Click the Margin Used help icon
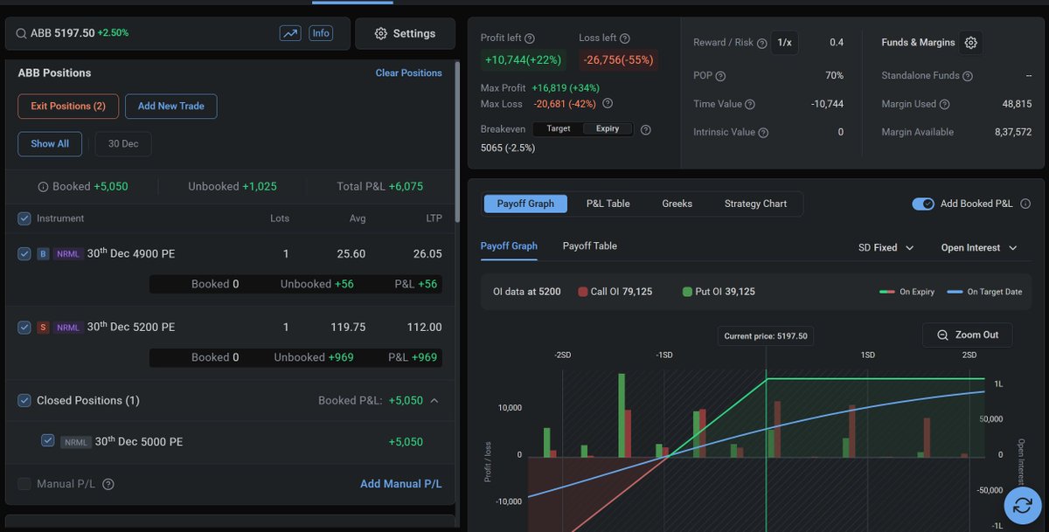The height and width of the screenshot is (532, 1049). [x=944, y=104]
